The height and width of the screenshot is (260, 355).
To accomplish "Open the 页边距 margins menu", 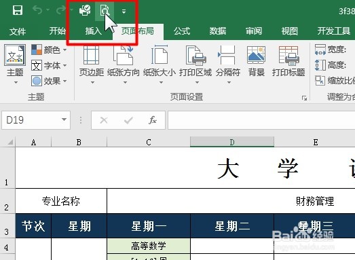I will (92, 64).
